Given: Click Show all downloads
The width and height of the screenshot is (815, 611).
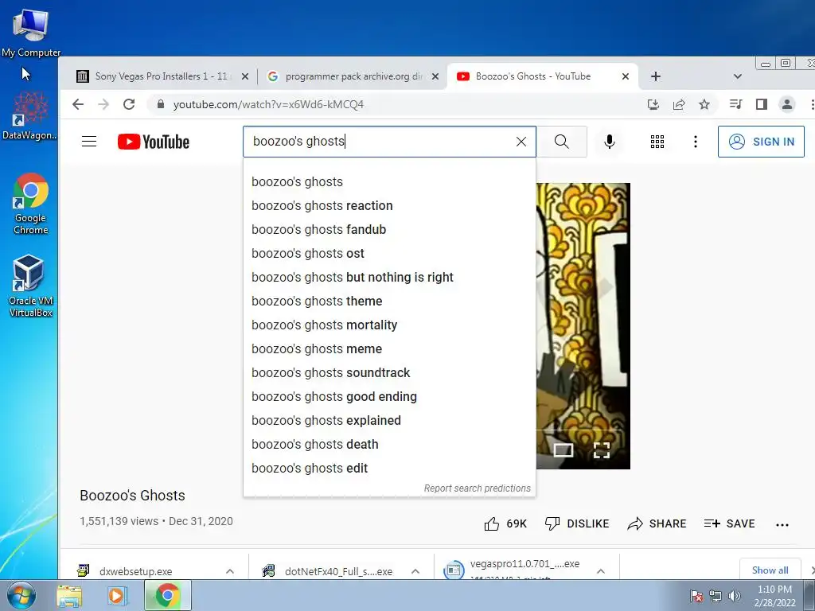Looking at the screenshot, I should click(770, 570).
